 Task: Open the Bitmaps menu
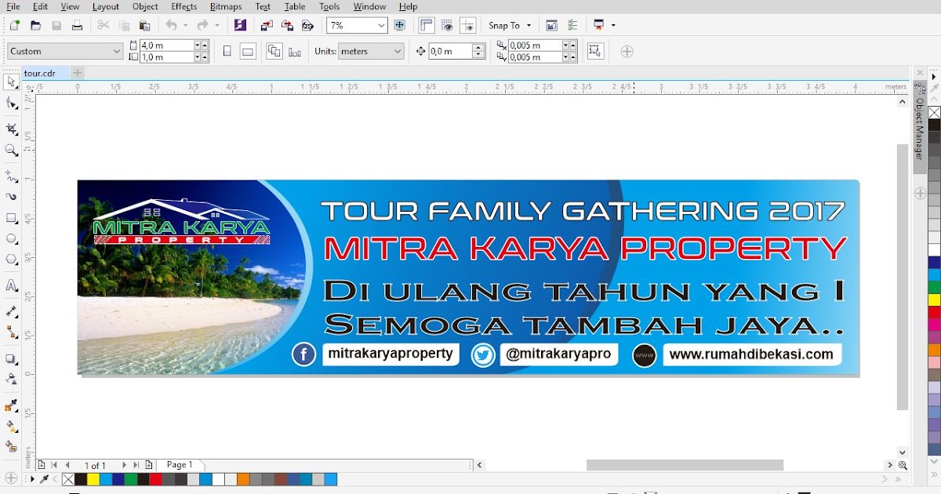pos(225,6)
